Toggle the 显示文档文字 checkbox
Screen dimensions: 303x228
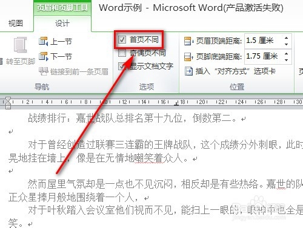[x=122, y=66]
